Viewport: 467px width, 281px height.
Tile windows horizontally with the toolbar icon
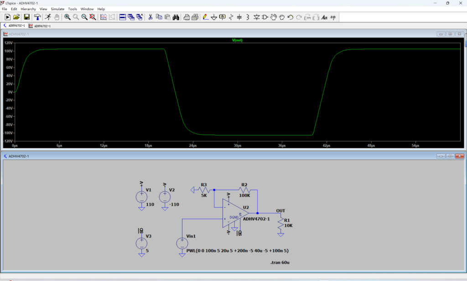(122, 17)
